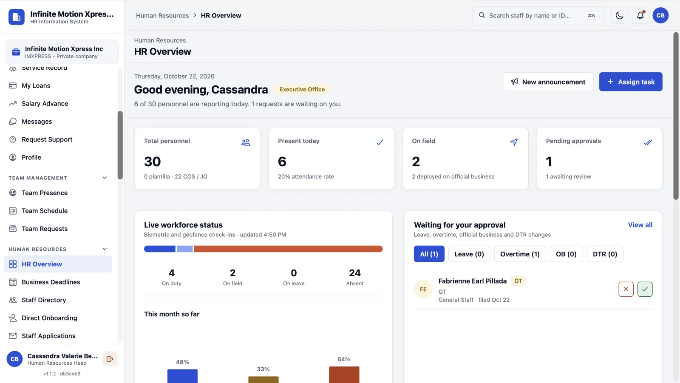Image resolution: width=680 pixels, height=383 pixels.
Task: Select the Leave (0) filter tab
Action: click(x=469, y=254)
